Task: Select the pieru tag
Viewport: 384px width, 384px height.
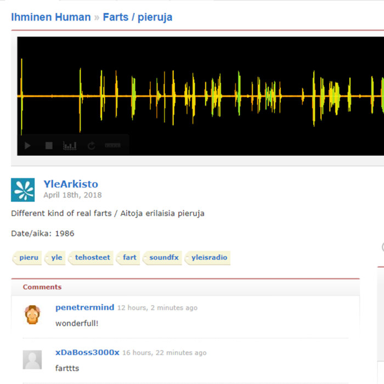Action: coord(27,258)
